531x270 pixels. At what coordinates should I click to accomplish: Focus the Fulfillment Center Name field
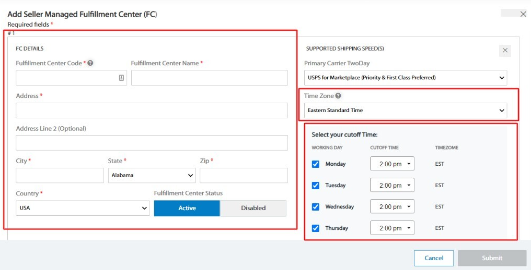(x=209, y=78)
